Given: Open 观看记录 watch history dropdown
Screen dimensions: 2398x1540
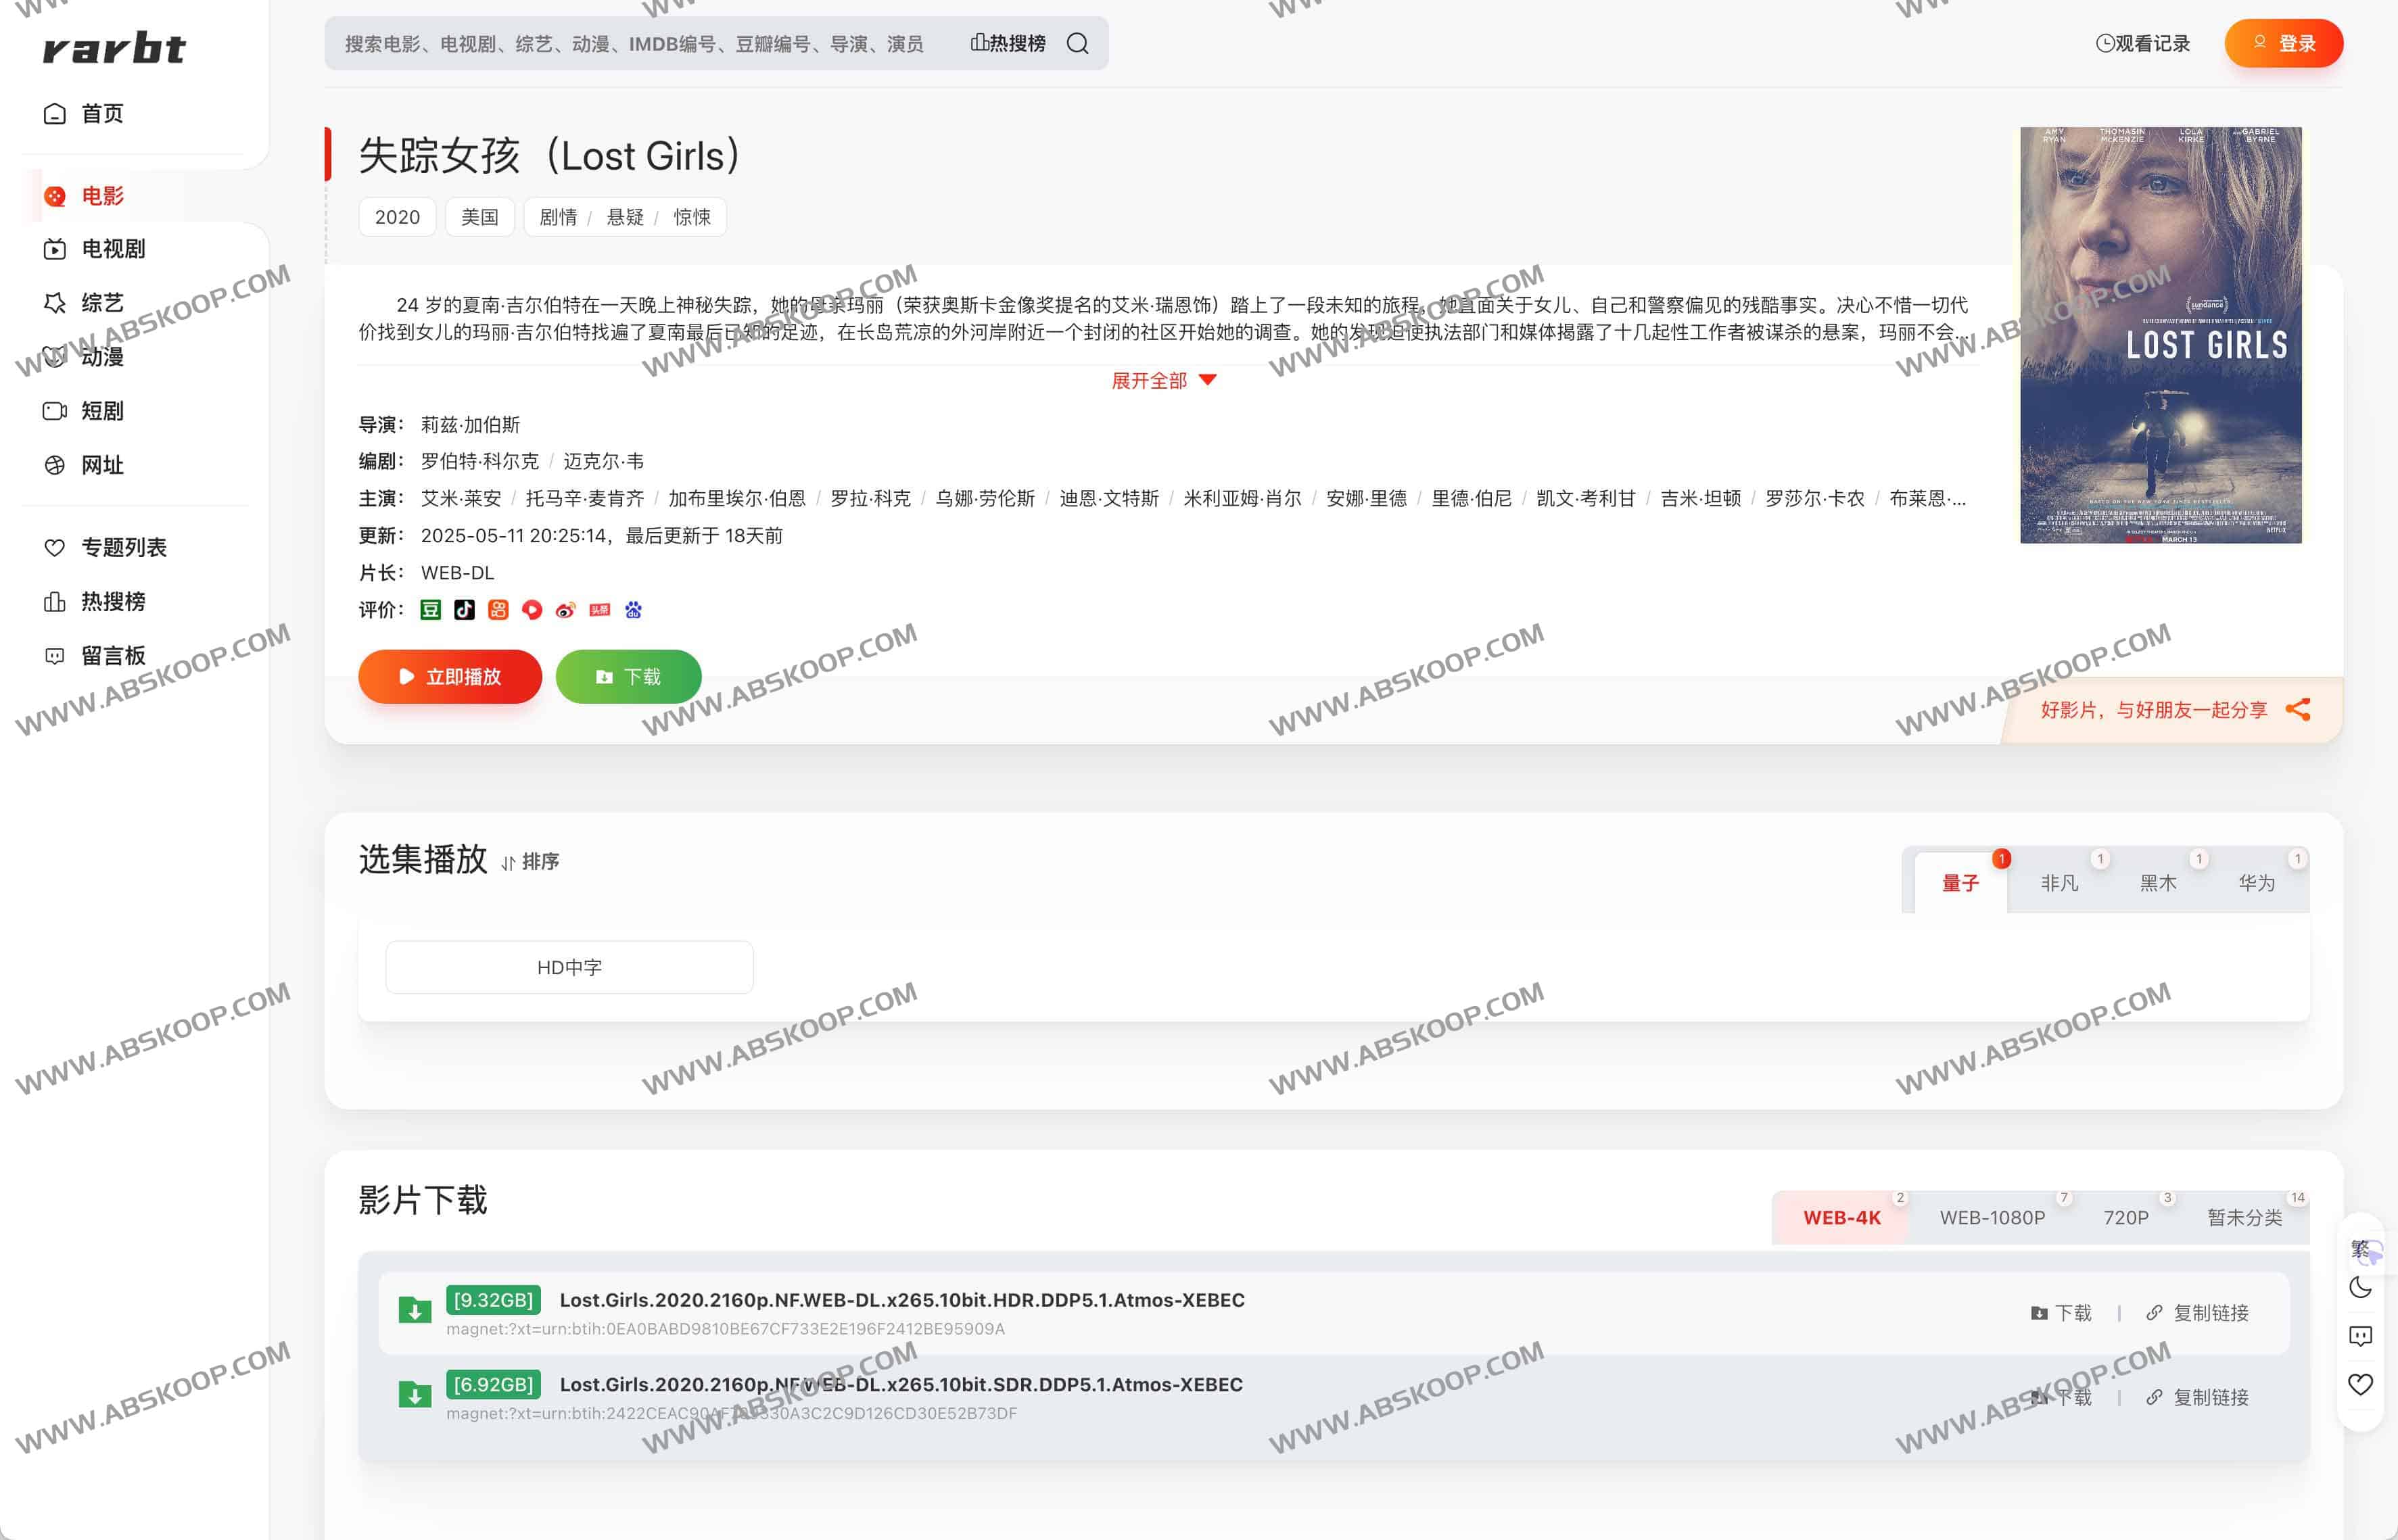Looking at the screenshot, I should click(2143, 43).
